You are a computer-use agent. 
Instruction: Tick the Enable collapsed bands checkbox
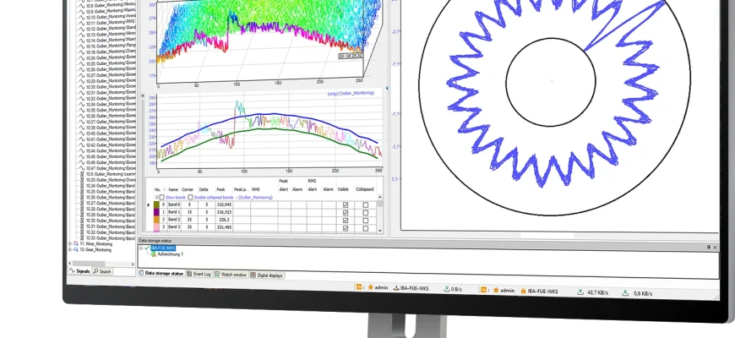coord(190,197)
